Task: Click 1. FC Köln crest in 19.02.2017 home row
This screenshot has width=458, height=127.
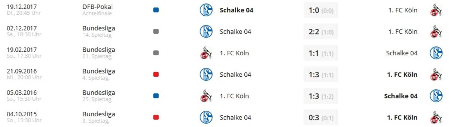Action: pyautogui.click(x=206, y=53)
